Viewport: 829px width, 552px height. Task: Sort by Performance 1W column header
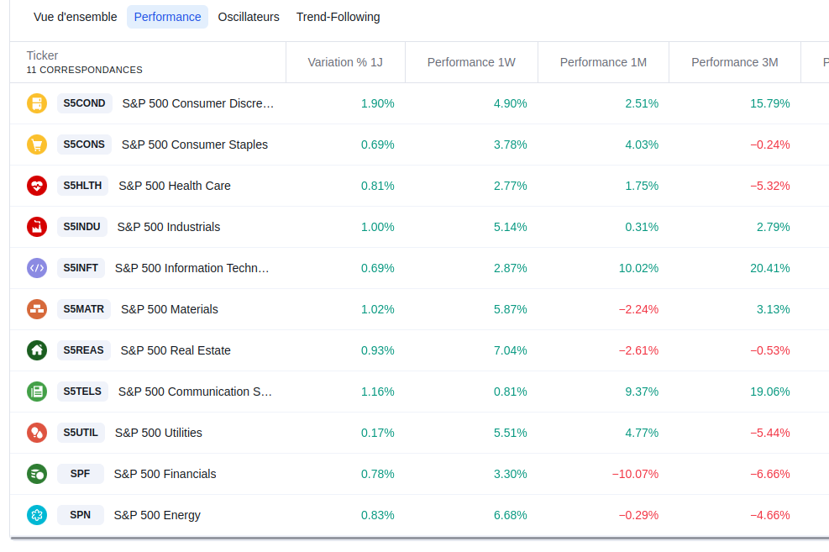pyautogui.click(x=471, y=62)
